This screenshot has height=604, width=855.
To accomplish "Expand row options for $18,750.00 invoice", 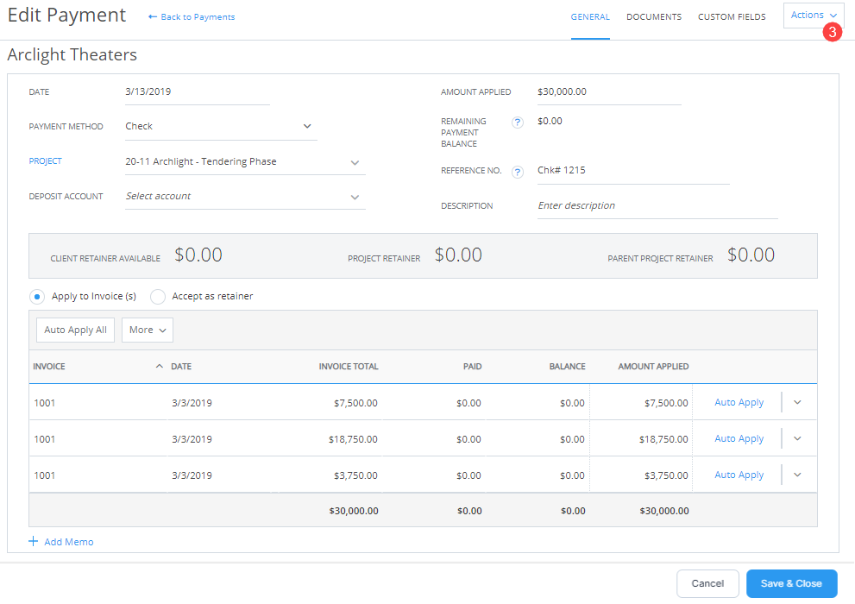I will (797, 438).
